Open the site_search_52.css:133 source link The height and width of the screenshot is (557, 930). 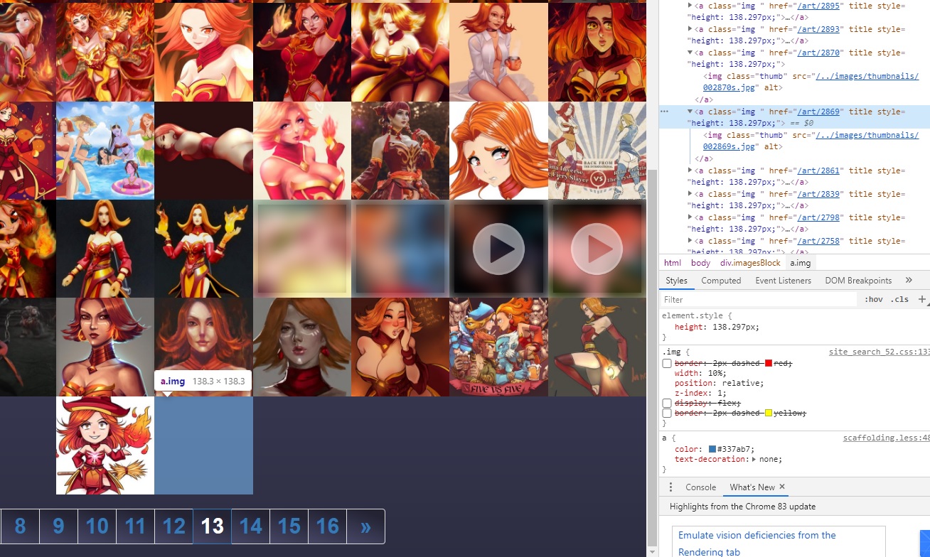click(879, 352)
